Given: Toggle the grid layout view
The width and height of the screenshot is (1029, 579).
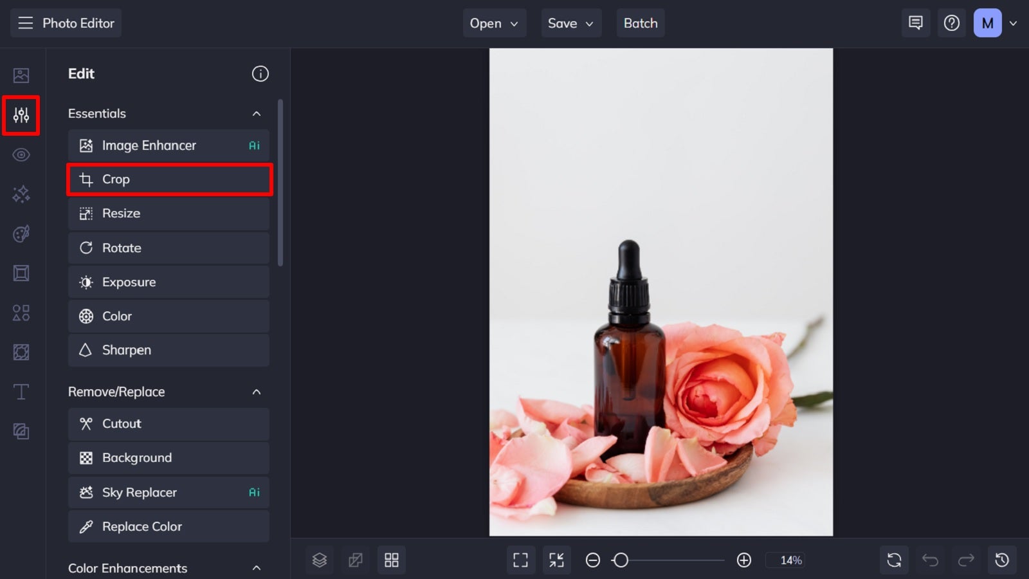Looking at the screenshot, I should point(392,560).
